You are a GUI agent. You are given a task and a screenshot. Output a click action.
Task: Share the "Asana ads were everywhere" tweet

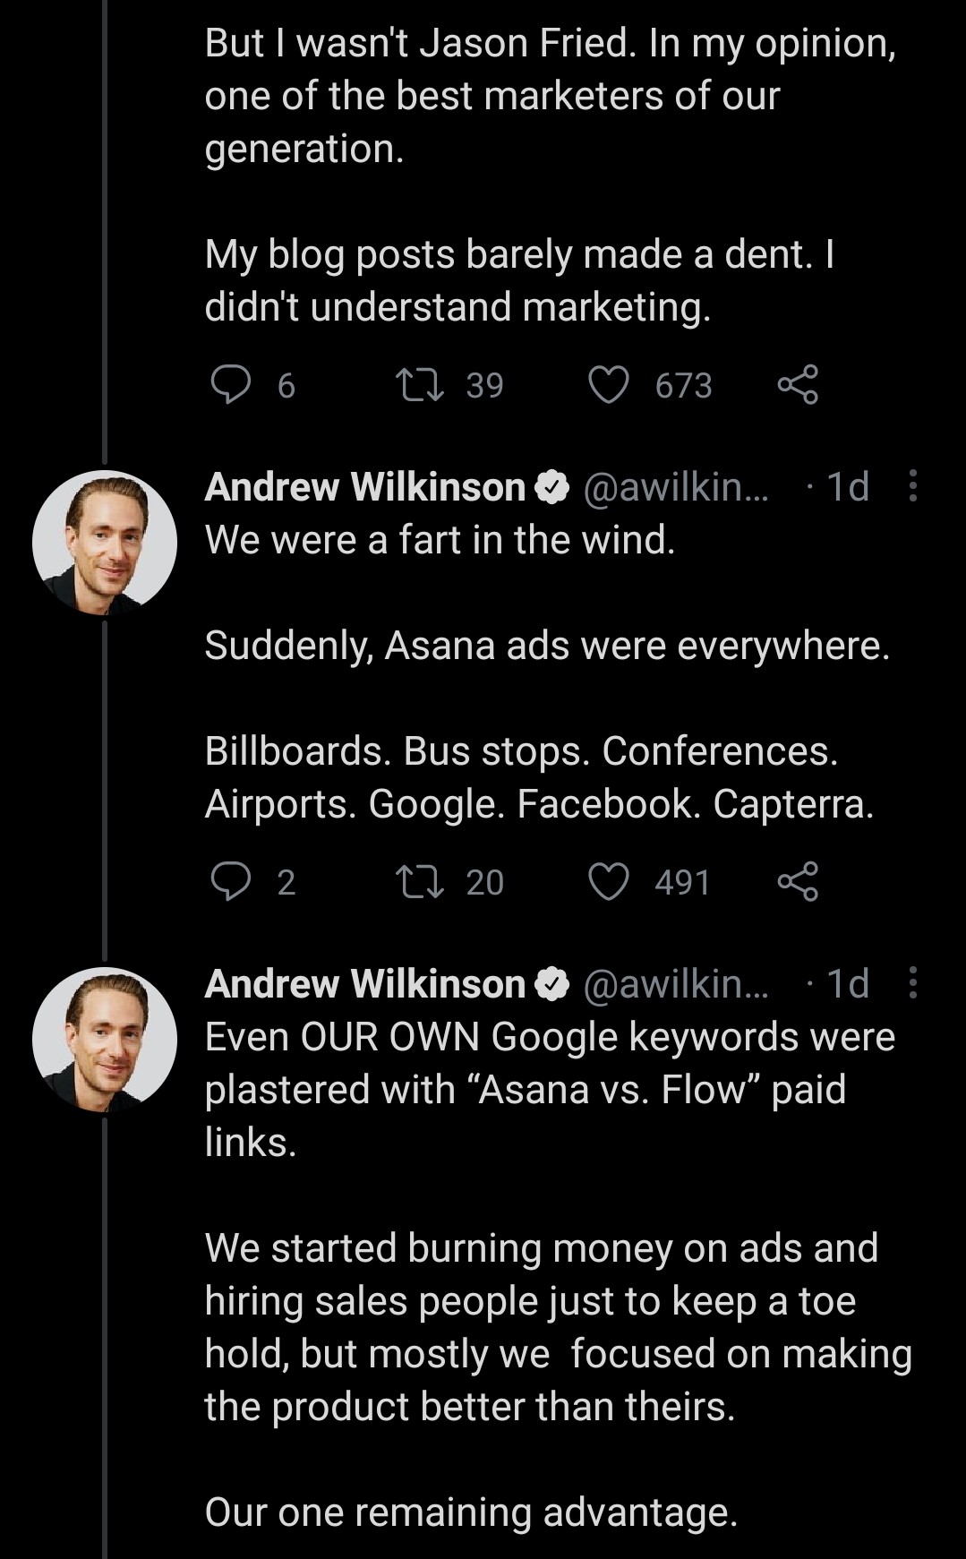point(797,882)
